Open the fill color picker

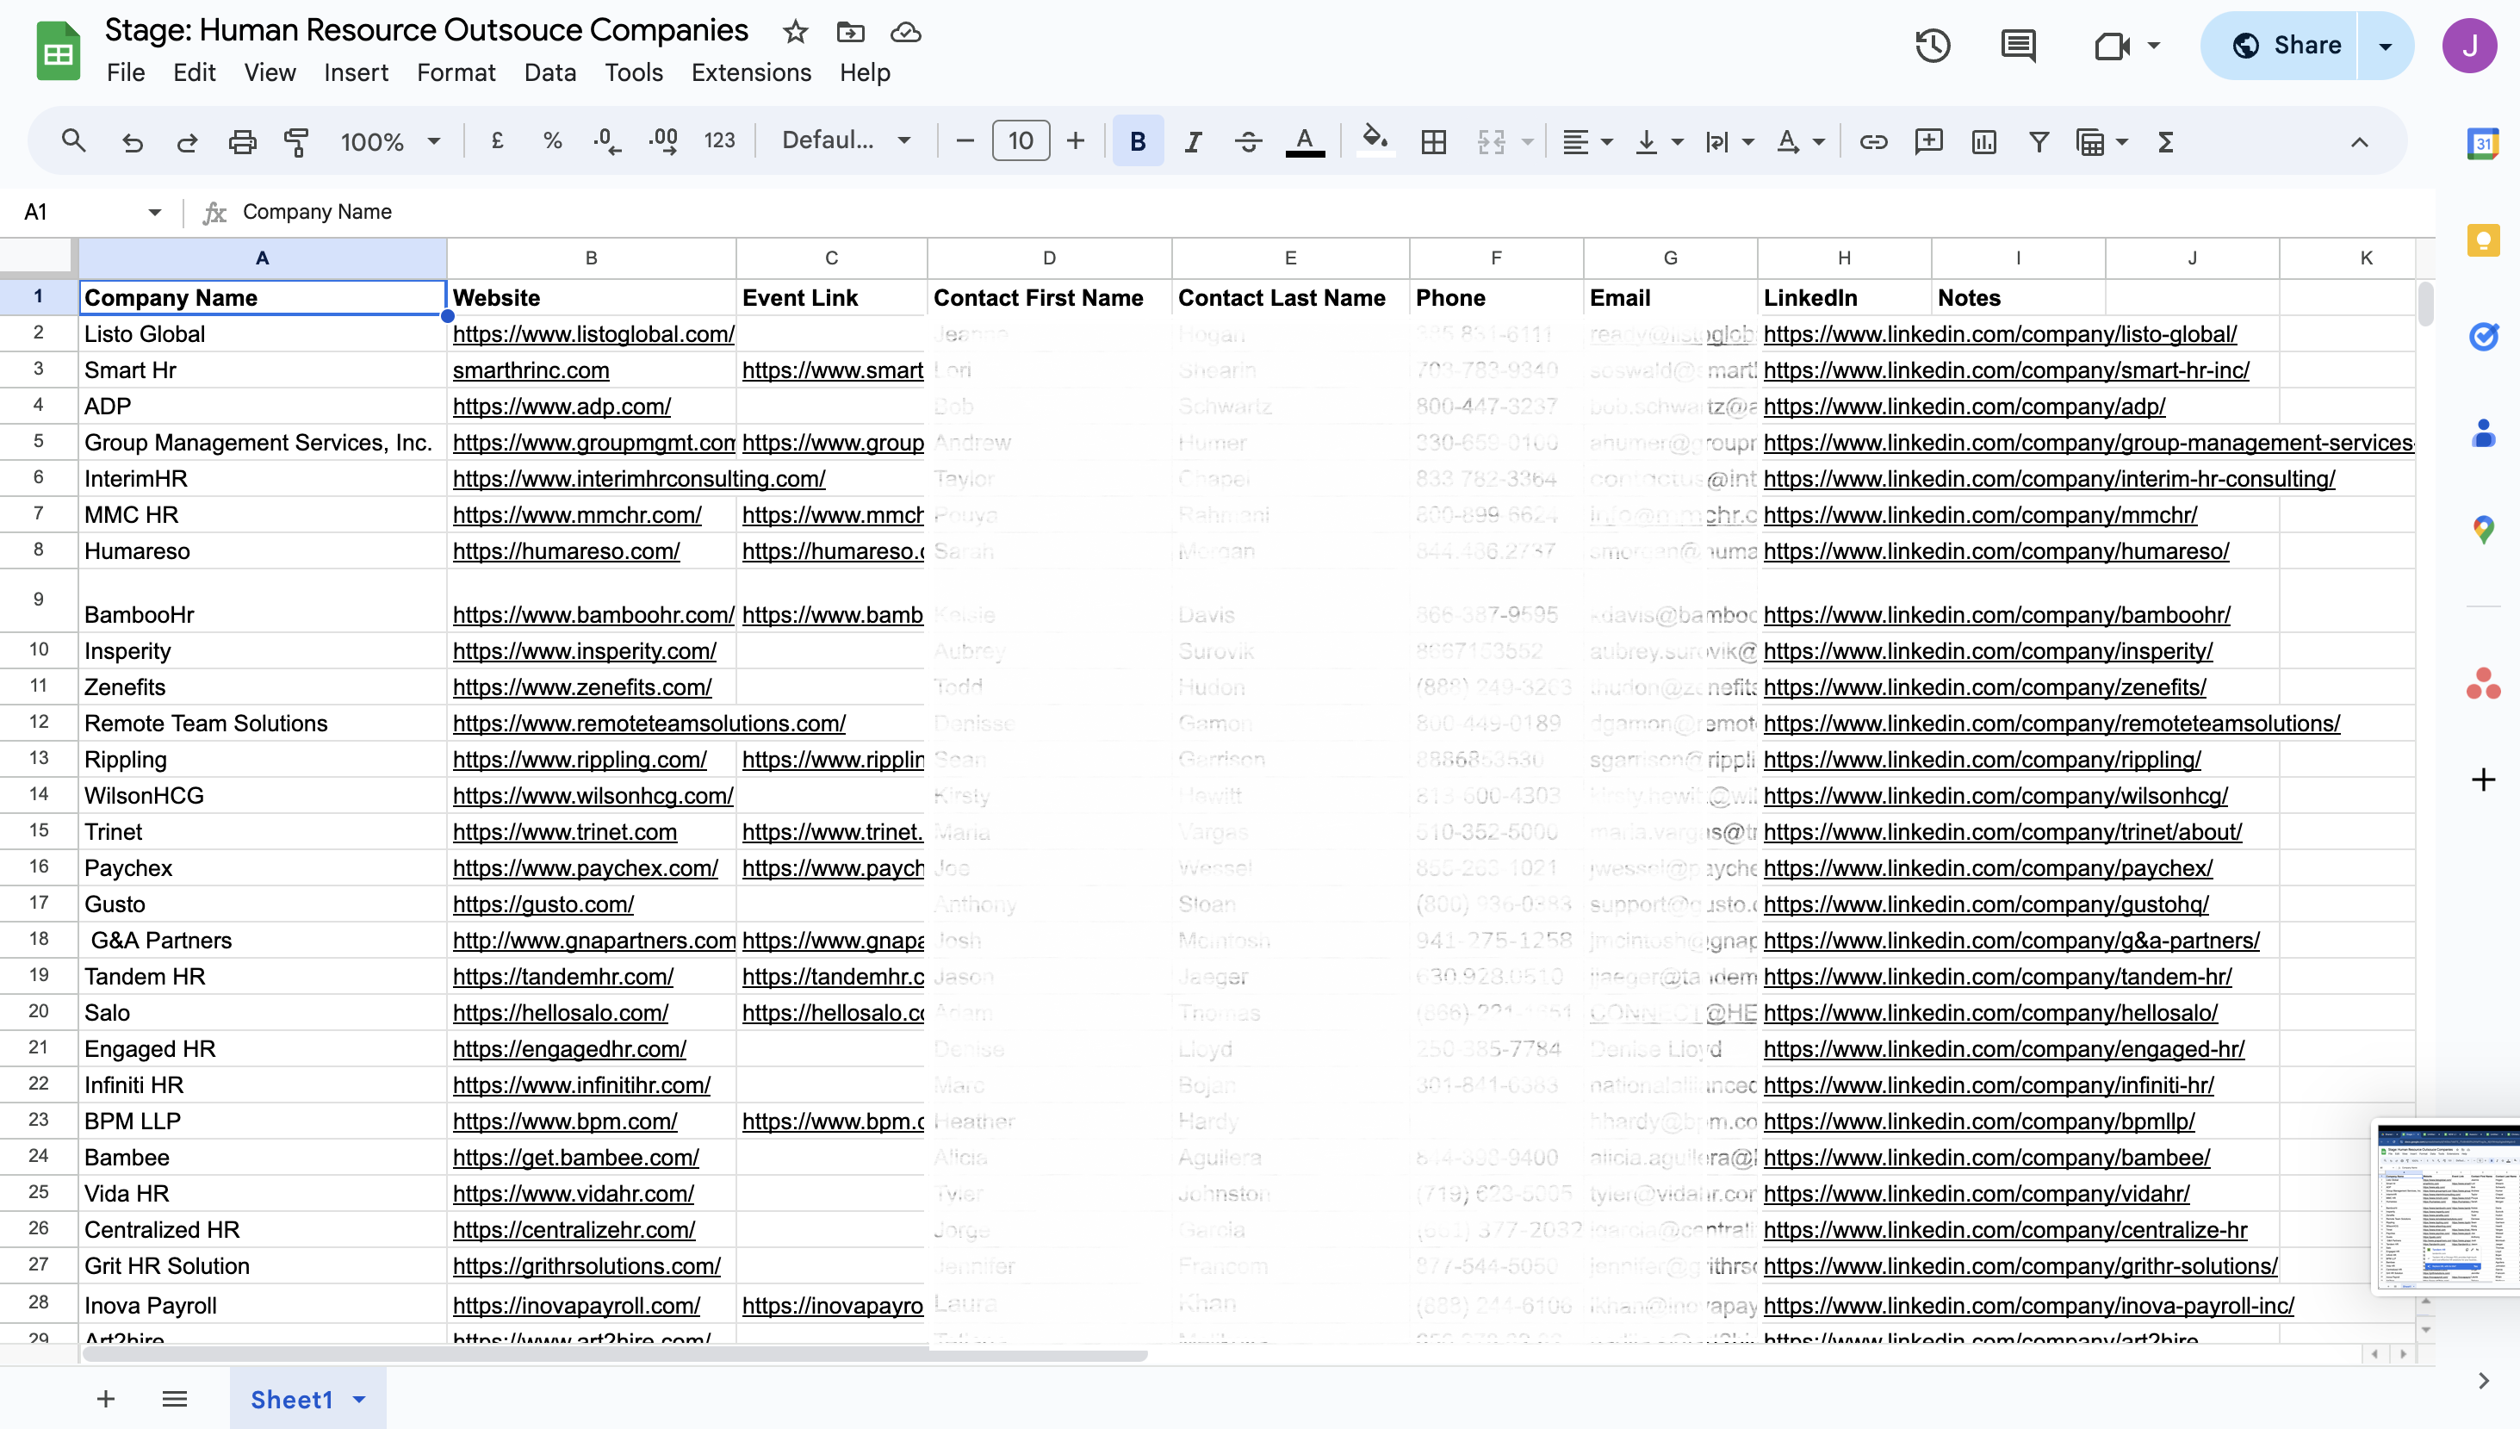point(1375,141)
